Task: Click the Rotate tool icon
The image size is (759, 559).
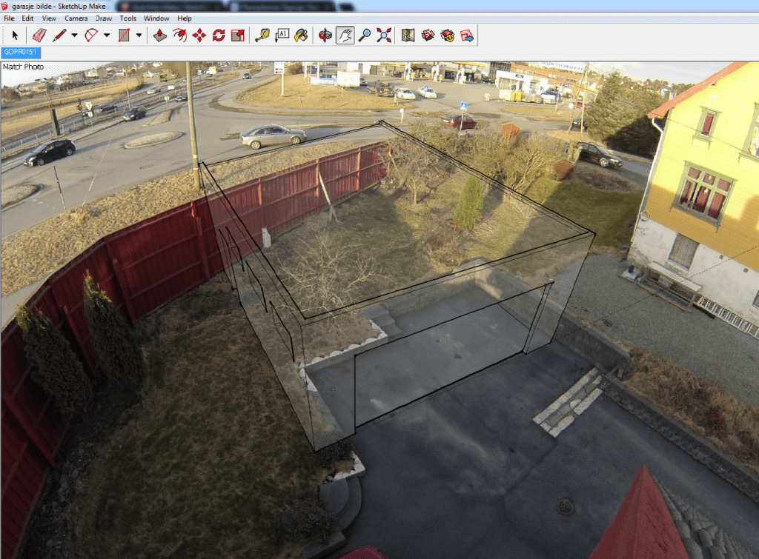Action: pyautogui.click(x=218, y=35)
